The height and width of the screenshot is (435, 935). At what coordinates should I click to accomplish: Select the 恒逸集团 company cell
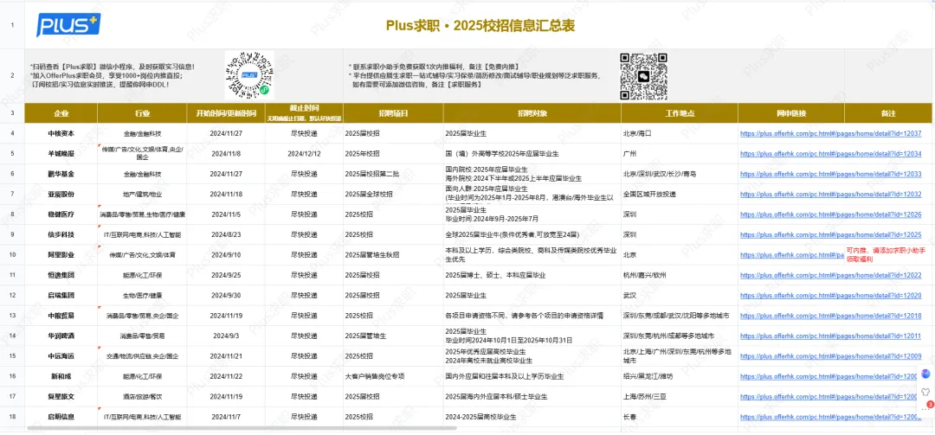click(x=61, y=275)
